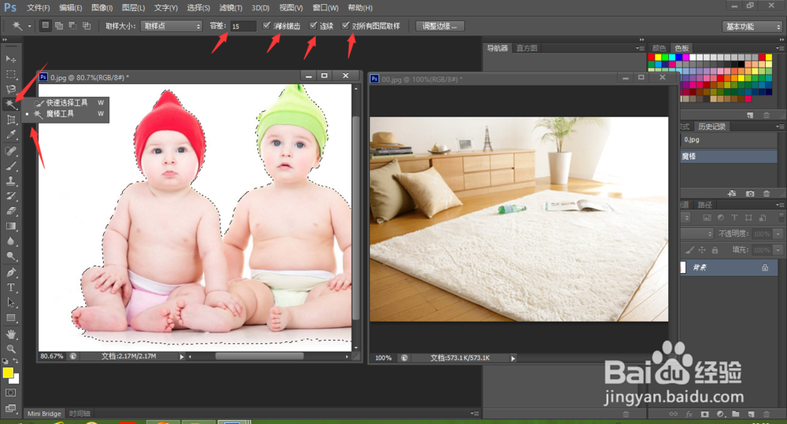Select the Healing Brush tool

pos(10,150)
